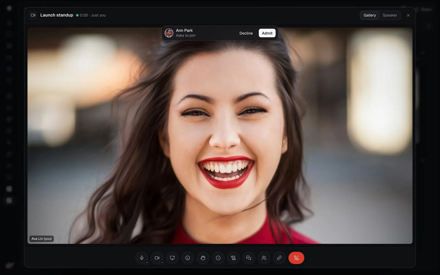The image size is (440, 275).
Task: Switch to Gallery view
Action: [x=370, y=15]
